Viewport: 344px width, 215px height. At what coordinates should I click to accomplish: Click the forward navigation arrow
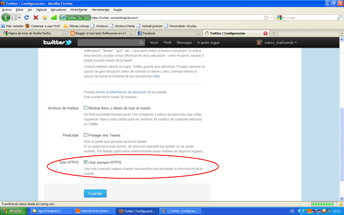13,17
